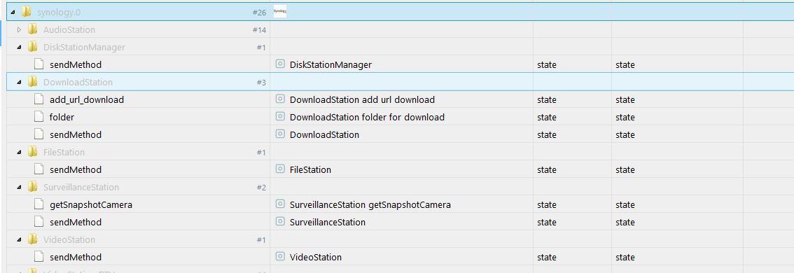Collapse the DiskStationManager folder arrow

(x=19, y=47)
